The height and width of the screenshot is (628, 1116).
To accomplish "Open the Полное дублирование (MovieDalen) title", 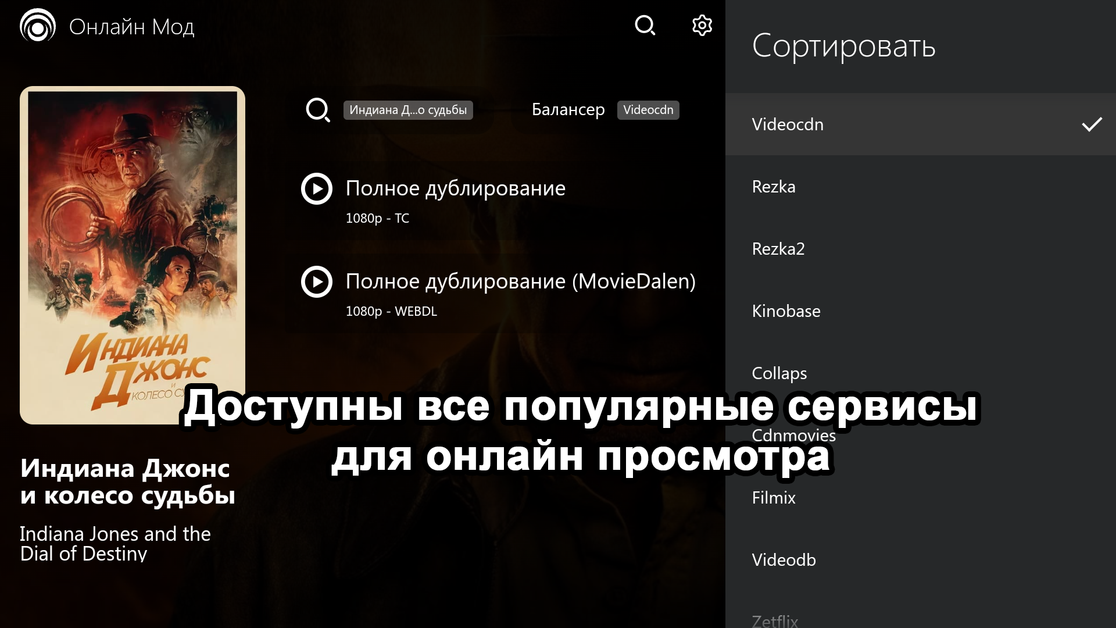I will (x=520, y=281).
